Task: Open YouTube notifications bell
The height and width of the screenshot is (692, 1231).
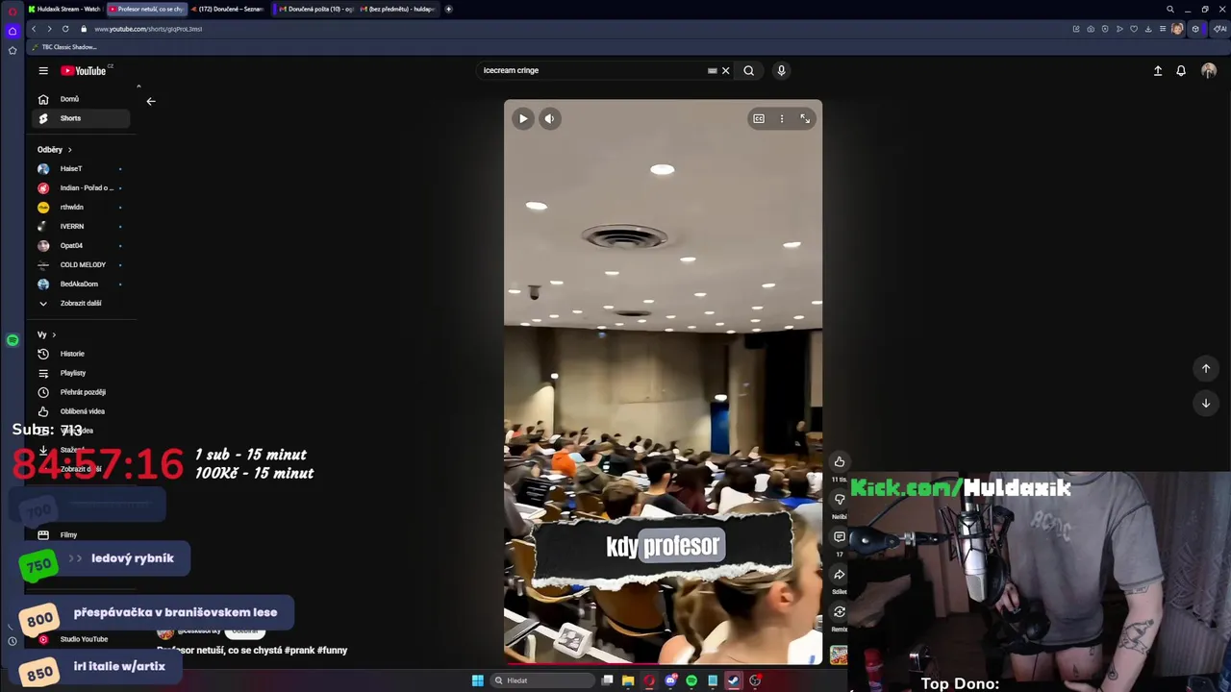Action: click(1181, 70)
